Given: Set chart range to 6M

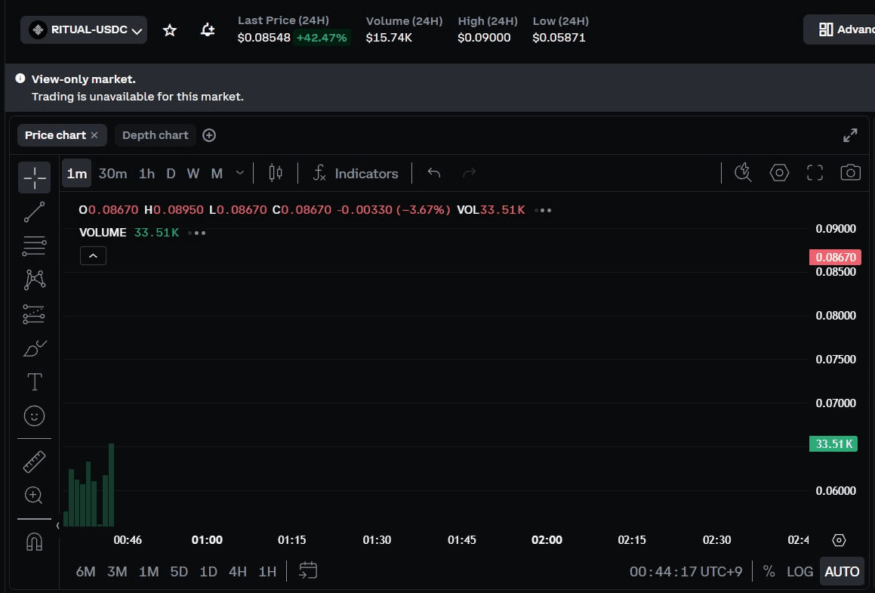Looking at the screenshot, I should tap(85, 571).
